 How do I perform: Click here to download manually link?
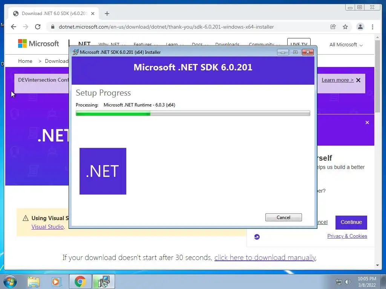tap(265, 257)
